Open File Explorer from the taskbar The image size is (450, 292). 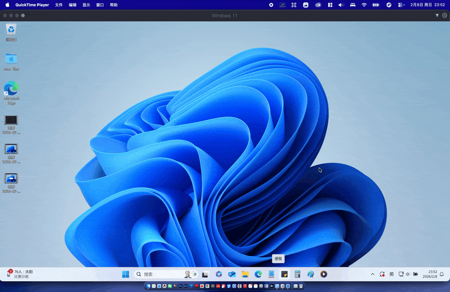coord(245,274)
